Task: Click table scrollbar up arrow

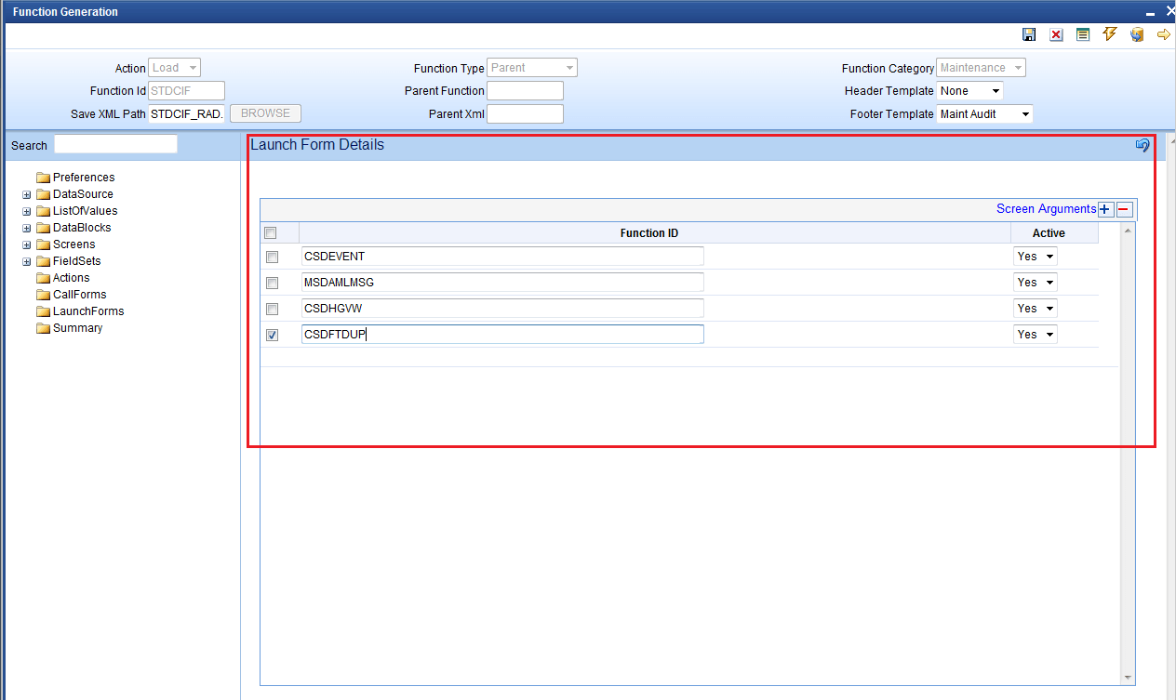Action: (x=1129, y=231)
